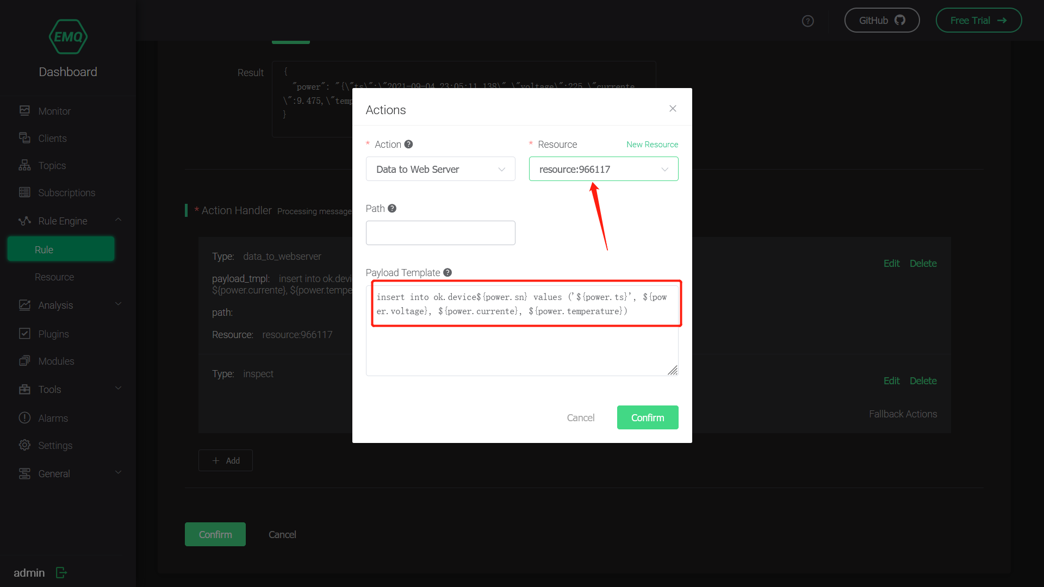
Task: Open Alarms from the sidebar icon
Action: 24,418
